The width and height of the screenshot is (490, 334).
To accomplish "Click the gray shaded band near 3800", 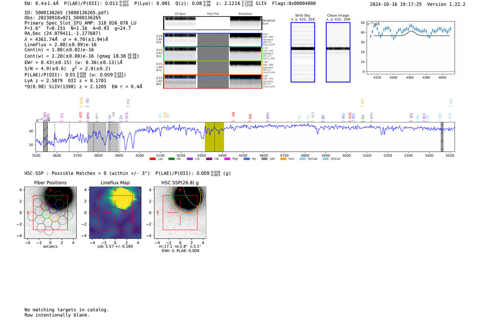I will point(97,137).
